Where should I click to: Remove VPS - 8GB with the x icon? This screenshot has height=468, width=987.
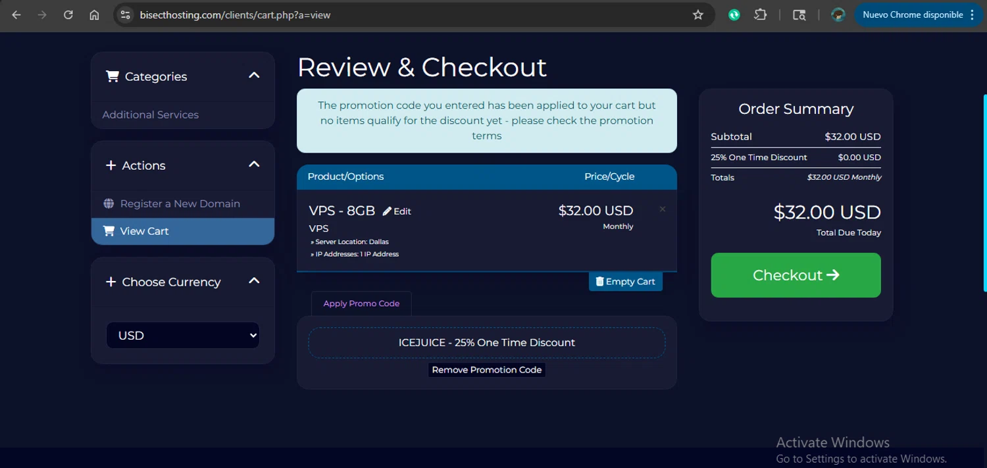(663, 209)
